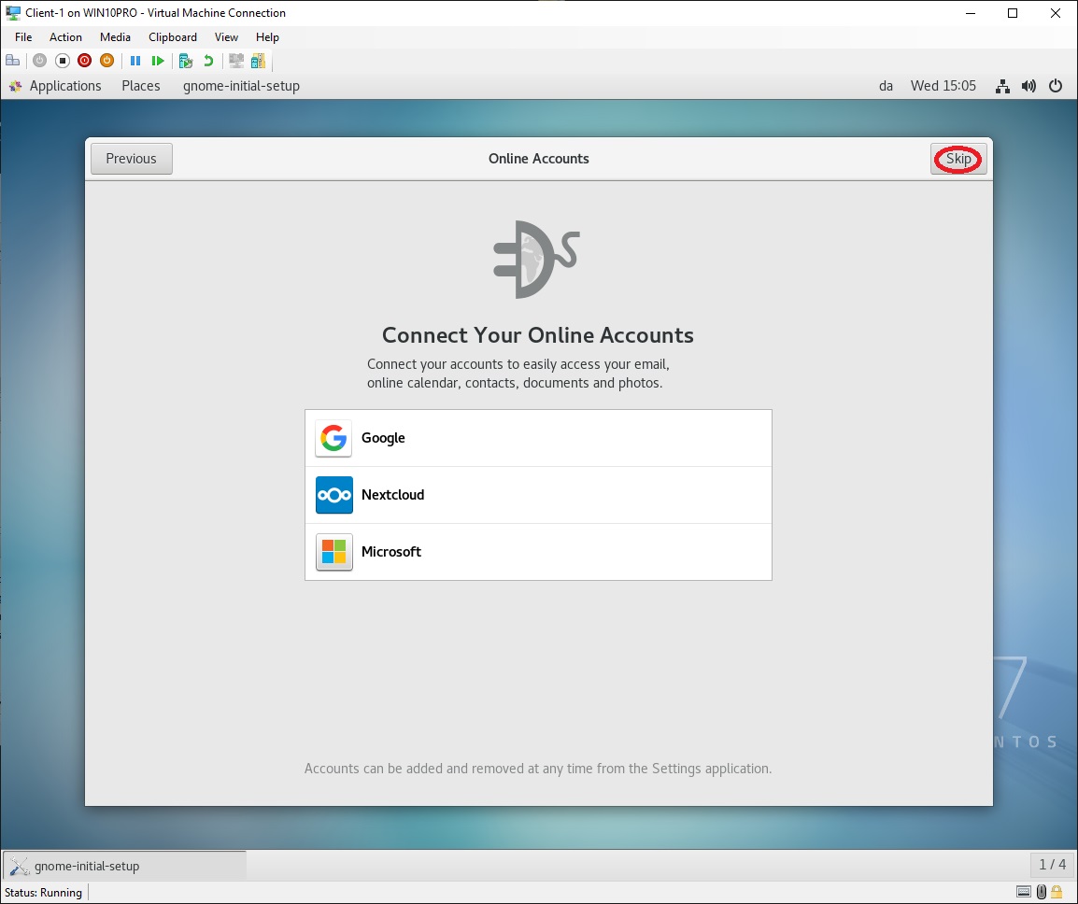Image resolution: width=1078 pixels, height=904 pixels.
Task: Open the Wed 15:05 clock calendar
Action: point(943,86)
